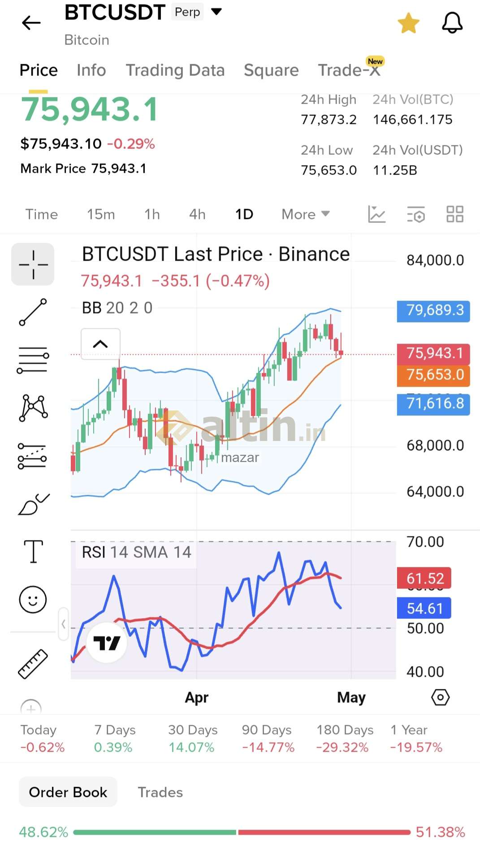Open the BTCUSDT Perp pair dropdown
The height and width of the screenshot is (854, 480).
216,12
